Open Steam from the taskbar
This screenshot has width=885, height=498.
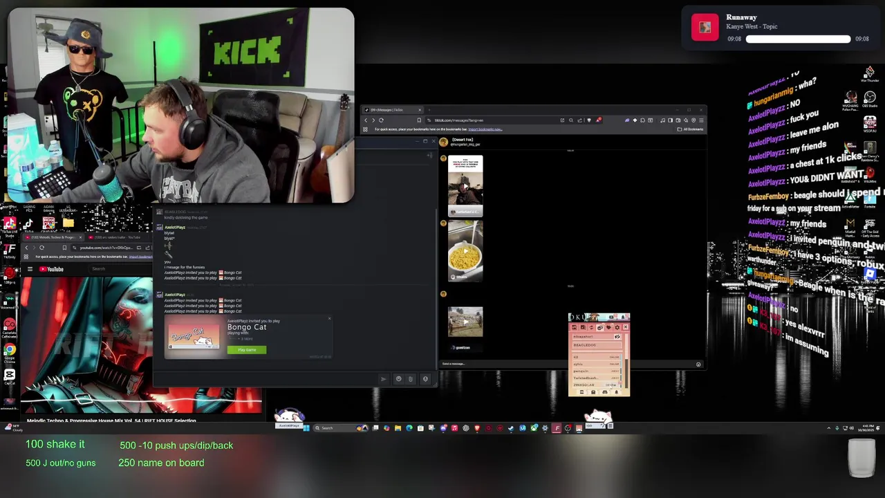click(511, 427)
